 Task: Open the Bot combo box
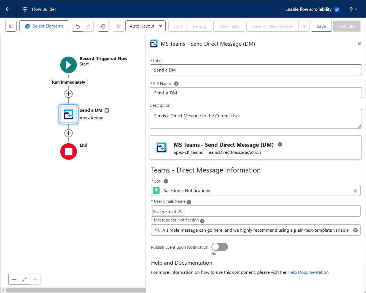(256, 190)
